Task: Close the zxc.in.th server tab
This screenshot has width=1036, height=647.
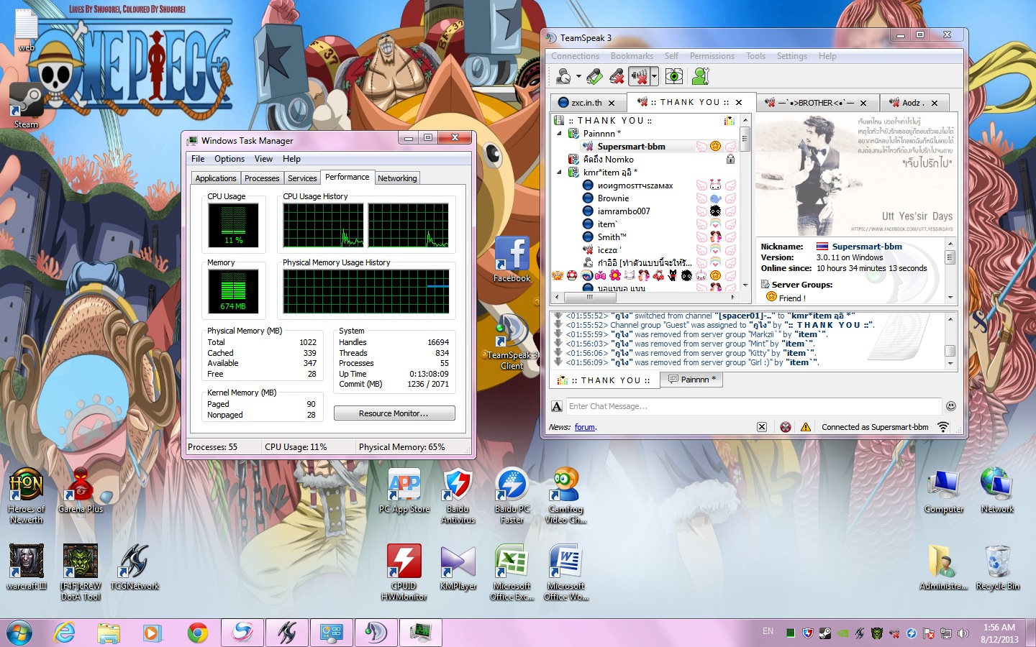Action: click(x=612, y=103)
